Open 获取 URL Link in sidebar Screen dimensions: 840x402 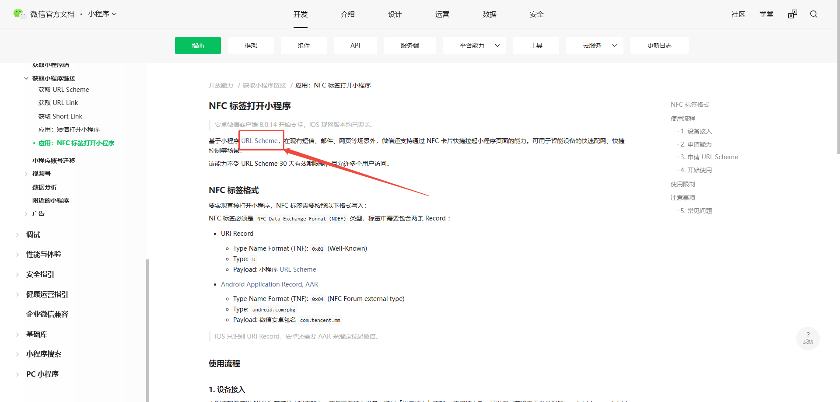pyautogui.click(x=58, y=103)
